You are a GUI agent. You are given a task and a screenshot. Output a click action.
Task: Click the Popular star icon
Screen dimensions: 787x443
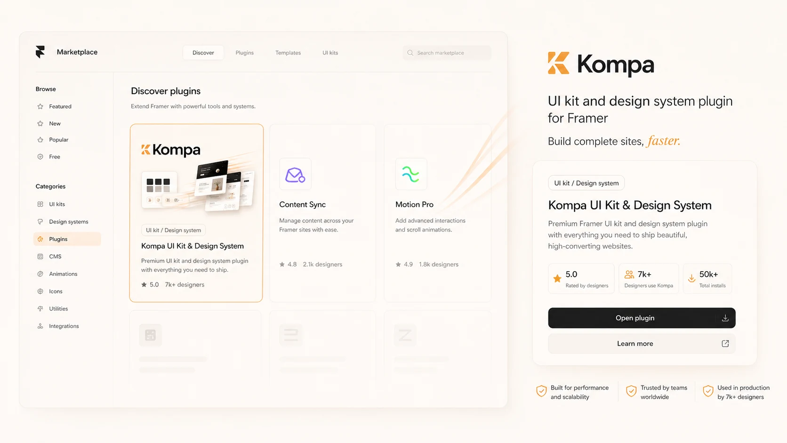pyautogui.click(x=40, y=140)
